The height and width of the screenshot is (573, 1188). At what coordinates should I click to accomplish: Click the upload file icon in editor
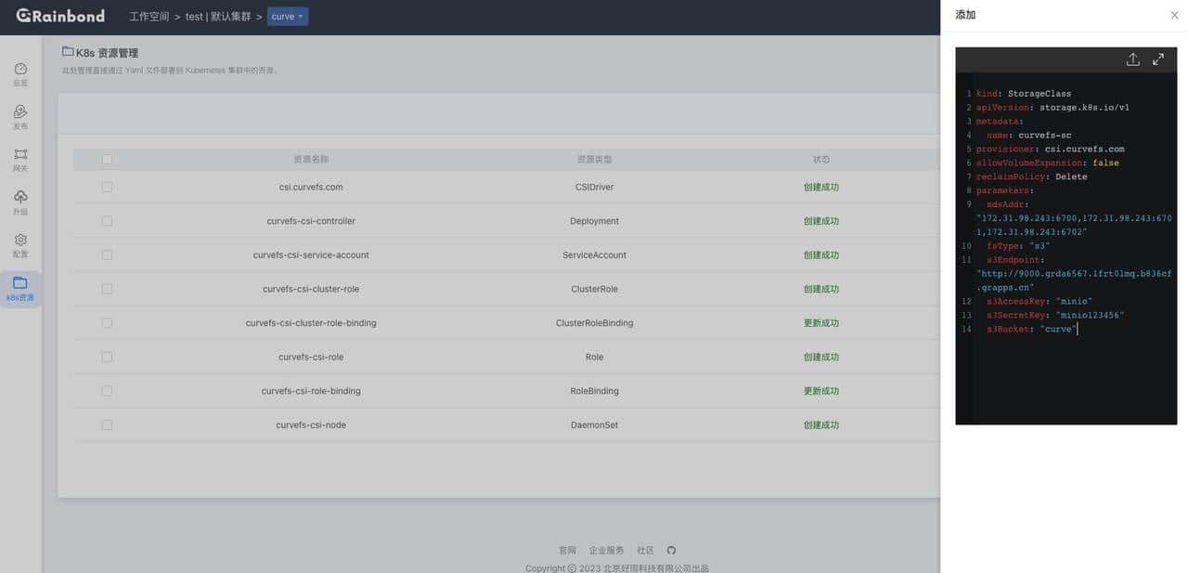pos(1132,59)
